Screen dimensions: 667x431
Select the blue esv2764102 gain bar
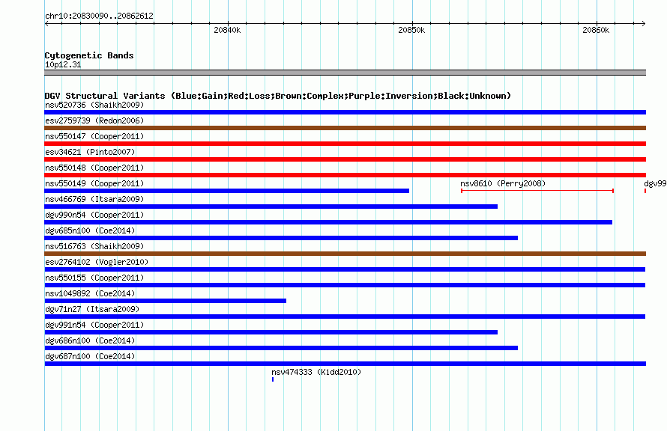click(x=345, y=269)
